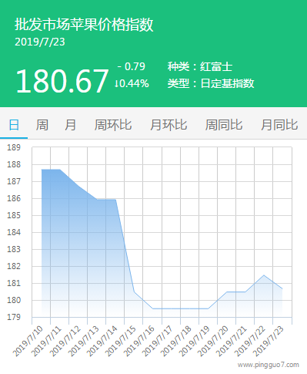Viewport: 307px width, 374px height.
Task: Click the y-axis label 187
Action: pos(14,181)
